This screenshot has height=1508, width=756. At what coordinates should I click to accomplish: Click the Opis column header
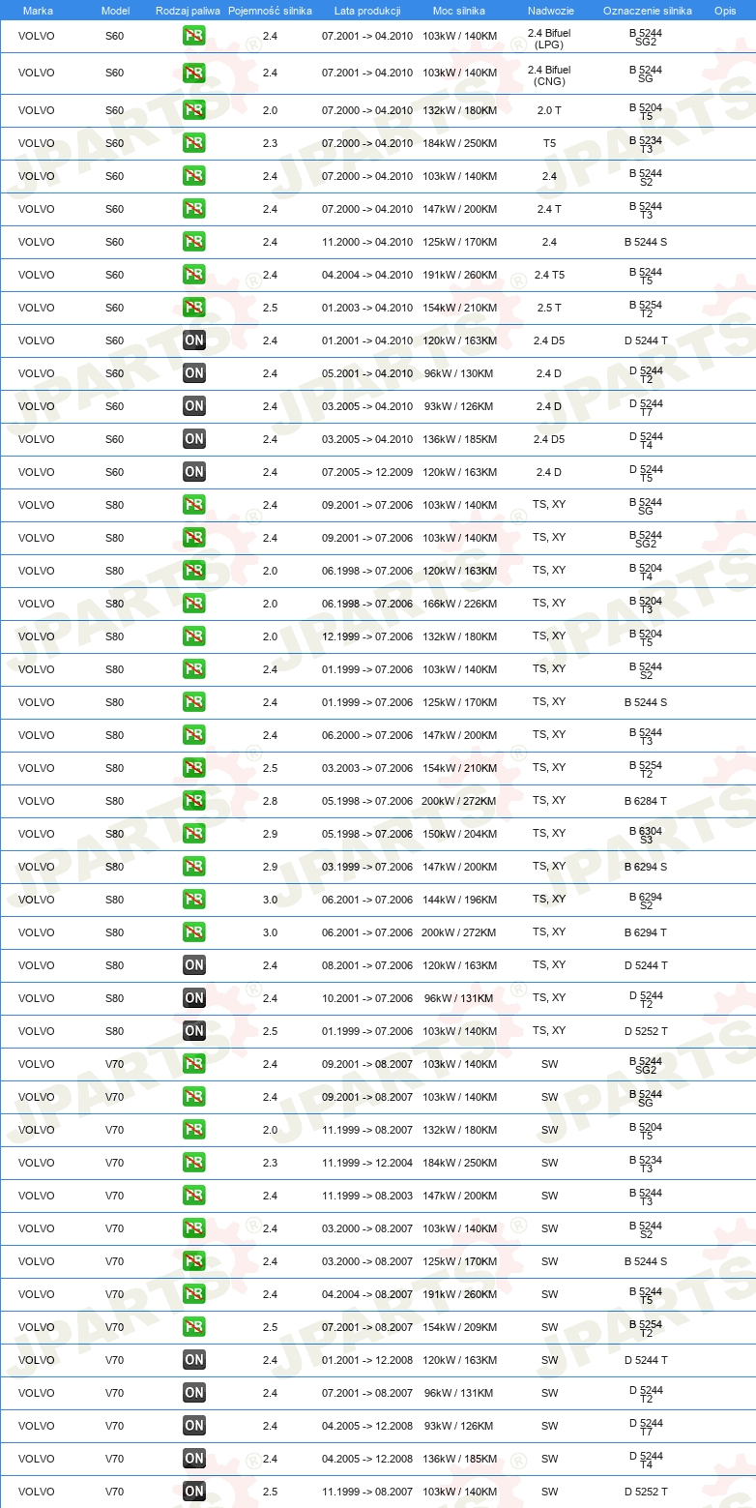tap(724, 10)
